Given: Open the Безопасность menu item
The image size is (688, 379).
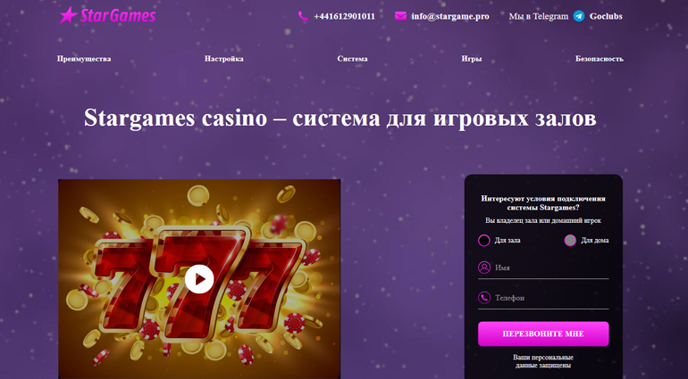Looking at the screenshot, I should (x=599, y=59).
